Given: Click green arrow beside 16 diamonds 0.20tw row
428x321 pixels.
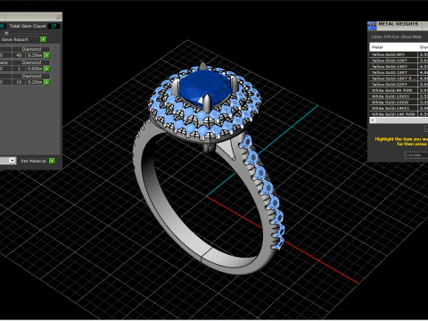Looking at the screenshot, I should click(x=47, y=82).
